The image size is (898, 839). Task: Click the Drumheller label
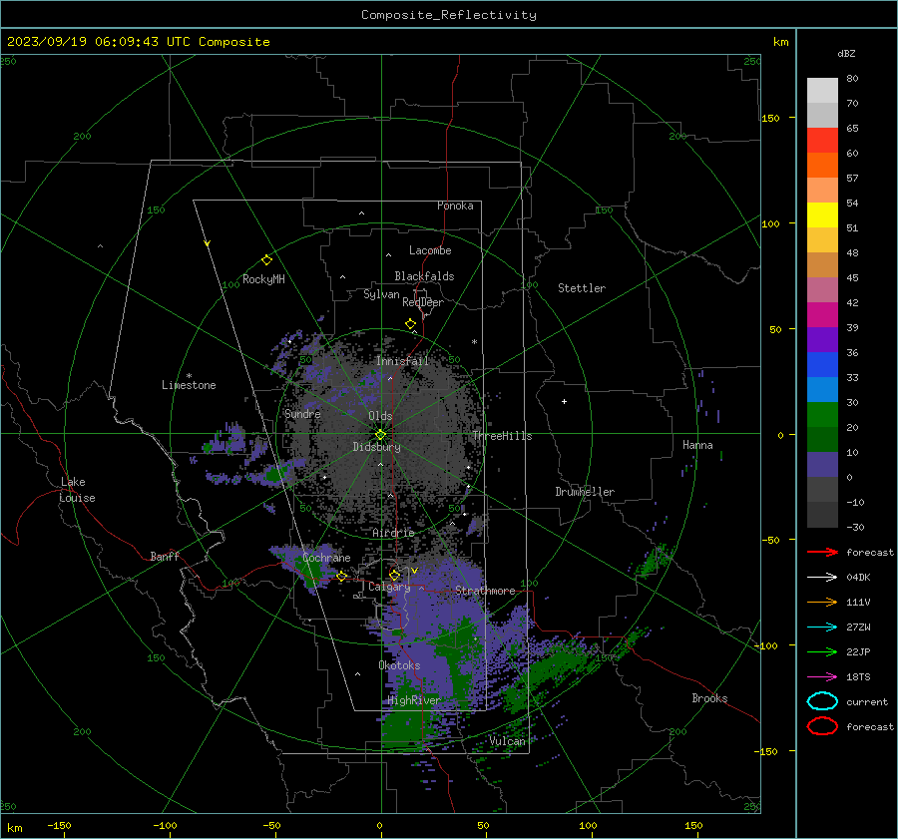[585, 492]
